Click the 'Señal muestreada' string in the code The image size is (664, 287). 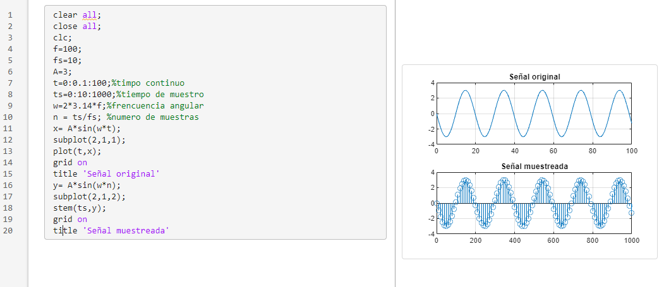(126, 231)
